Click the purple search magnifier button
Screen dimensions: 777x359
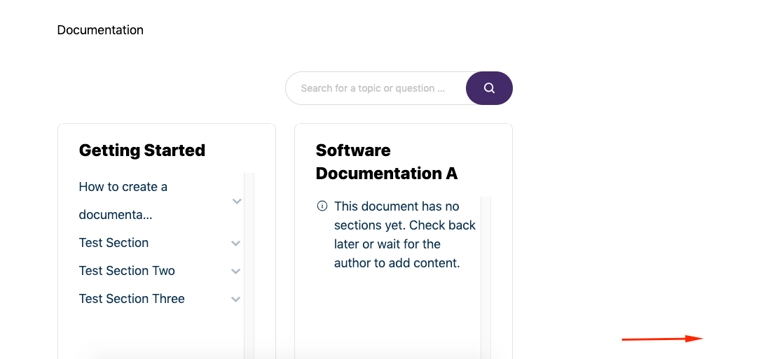pyautogui.click(x=489, y=88)
